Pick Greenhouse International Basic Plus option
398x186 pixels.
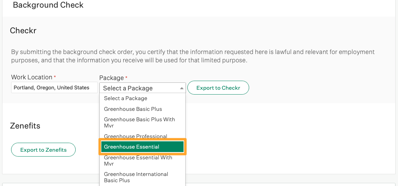coord(136,177)
